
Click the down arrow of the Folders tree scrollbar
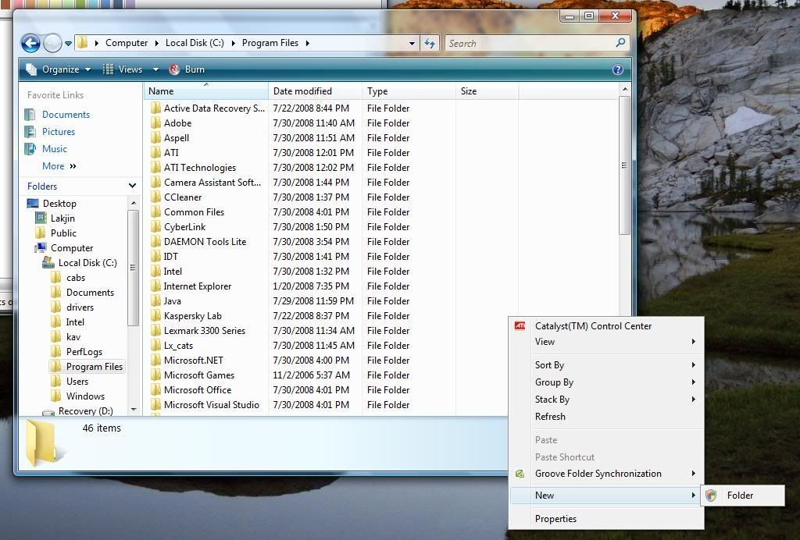[x=133, y=409]
